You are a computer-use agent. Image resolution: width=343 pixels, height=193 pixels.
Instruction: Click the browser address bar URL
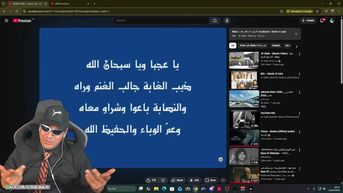[x=69, y=11]
